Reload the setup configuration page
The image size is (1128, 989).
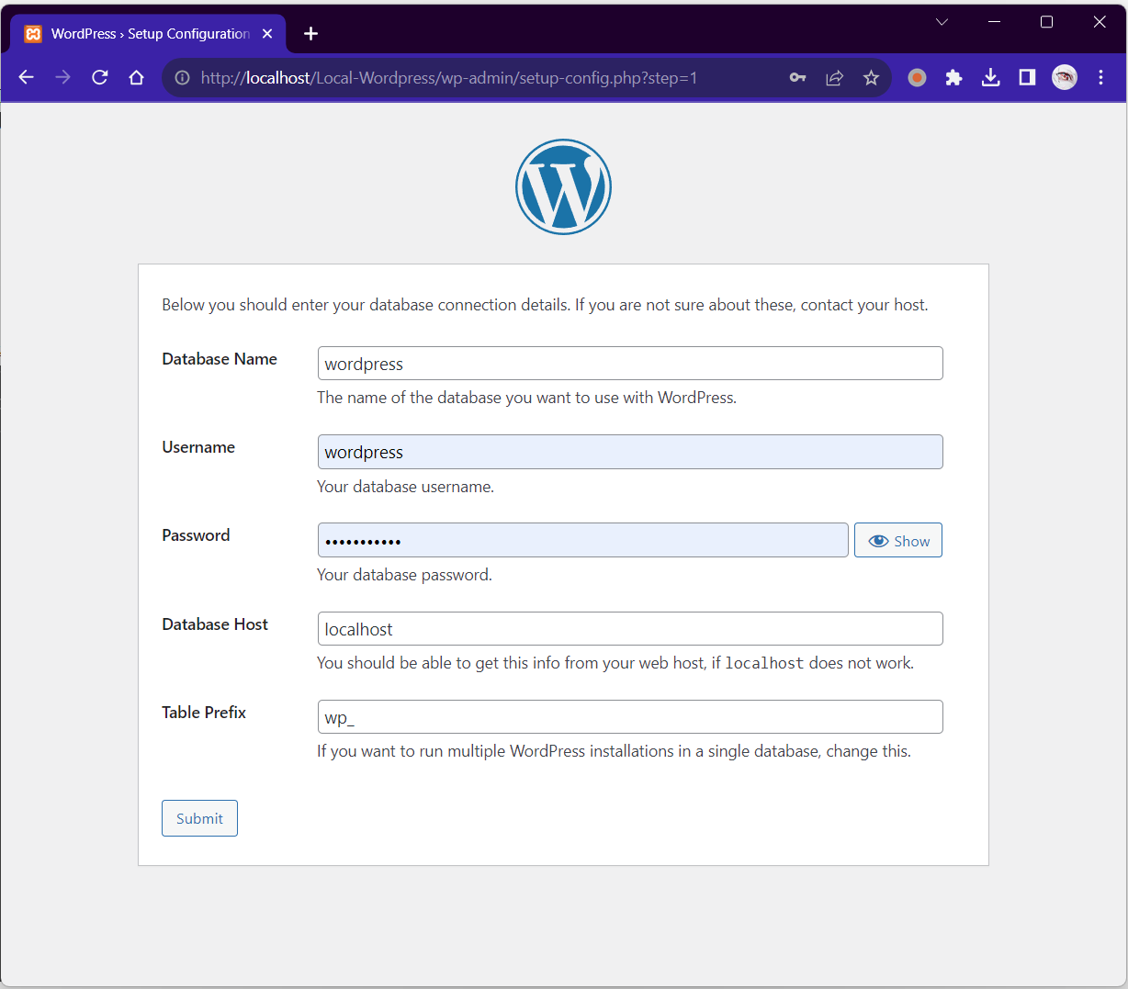pyautogui.click(x=99, y=78)
